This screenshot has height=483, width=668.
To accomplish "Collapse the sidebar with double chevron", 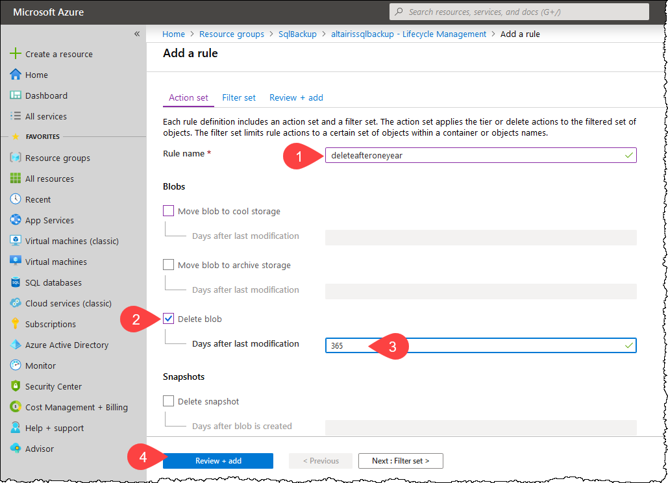I will tap(137, 34).
